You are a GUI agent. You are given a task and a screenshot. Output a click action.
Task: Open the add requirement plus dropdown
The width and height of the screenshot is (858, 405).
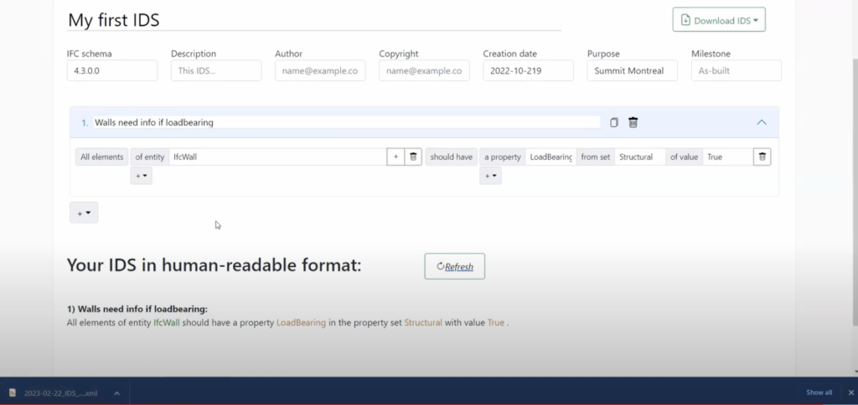click(x=490, y=176)
